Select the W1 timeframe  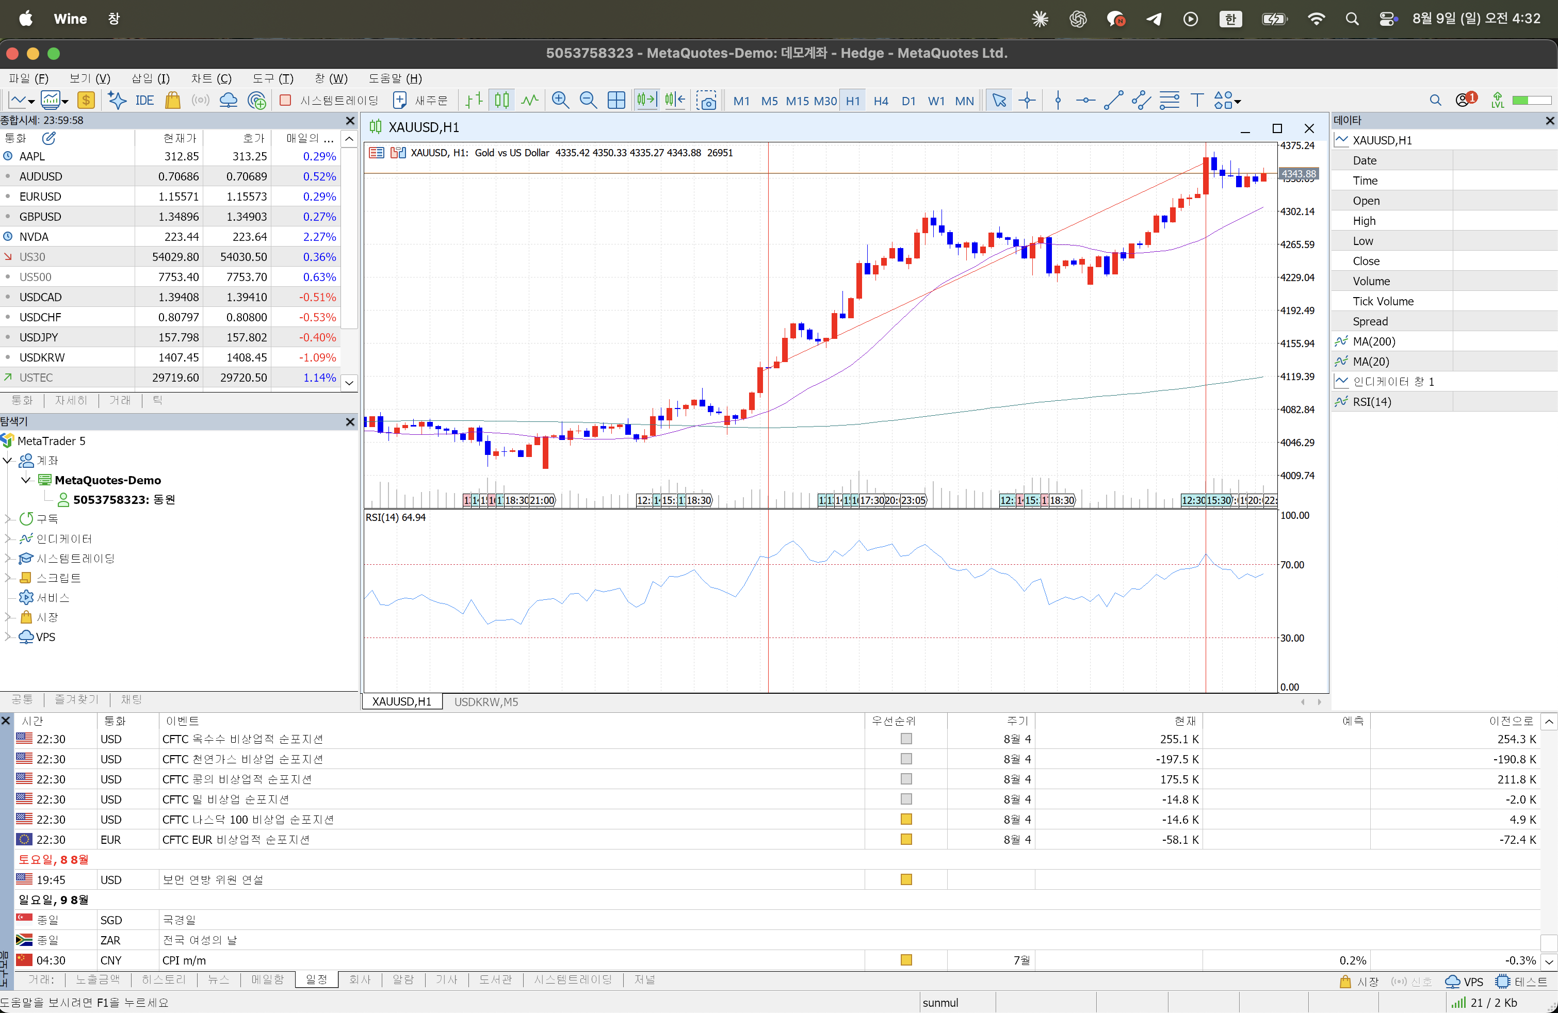click(x=936, y=101)
